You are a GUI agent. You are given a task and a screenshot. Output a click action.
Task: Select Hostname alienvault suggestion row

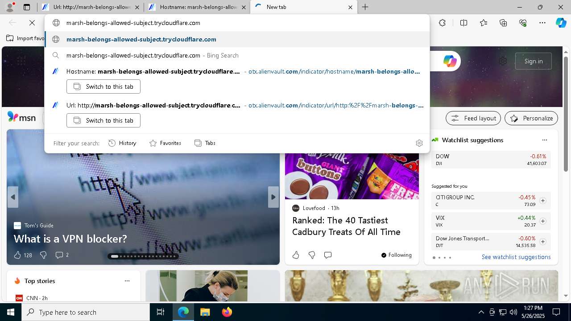tap(237, 71)
